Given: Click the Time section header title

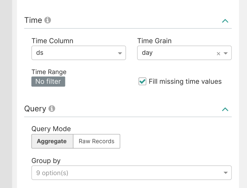Looking at the screenshot, I should coord(33,20).
